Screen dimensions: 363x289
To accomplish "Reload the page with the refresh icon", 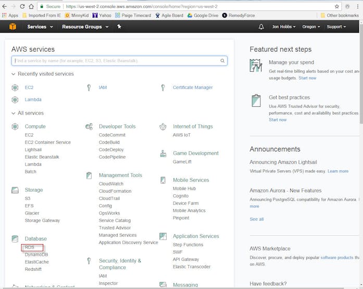I will coord(22,6).
